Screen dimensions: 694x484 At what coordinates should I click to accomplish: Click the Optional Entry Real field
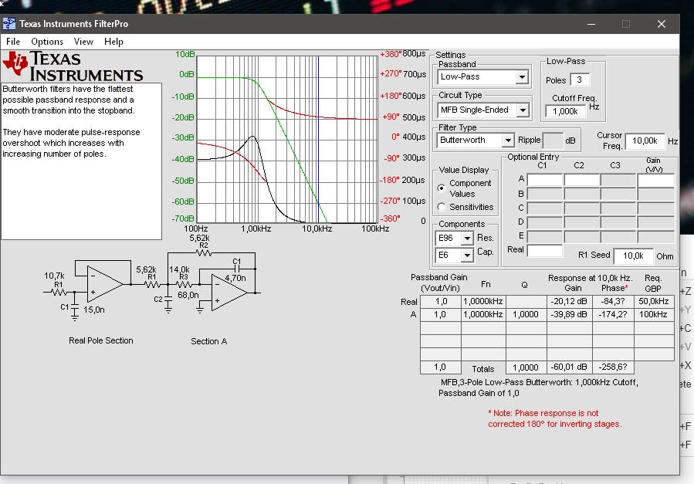pos(544,250)
